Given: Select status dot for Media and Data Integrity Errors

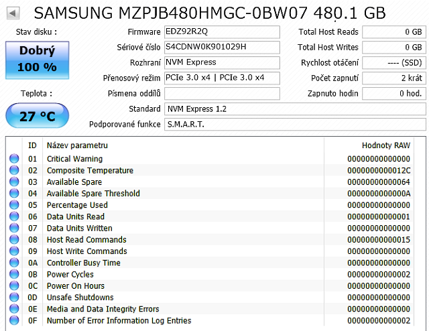Looking at the screenshot, I should tap(14, 309).
